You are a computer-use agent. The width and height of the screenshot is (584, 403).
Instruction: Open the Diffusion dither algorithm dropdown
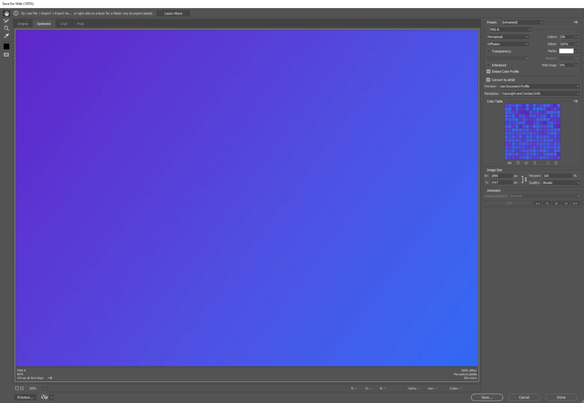pos(508,44)
